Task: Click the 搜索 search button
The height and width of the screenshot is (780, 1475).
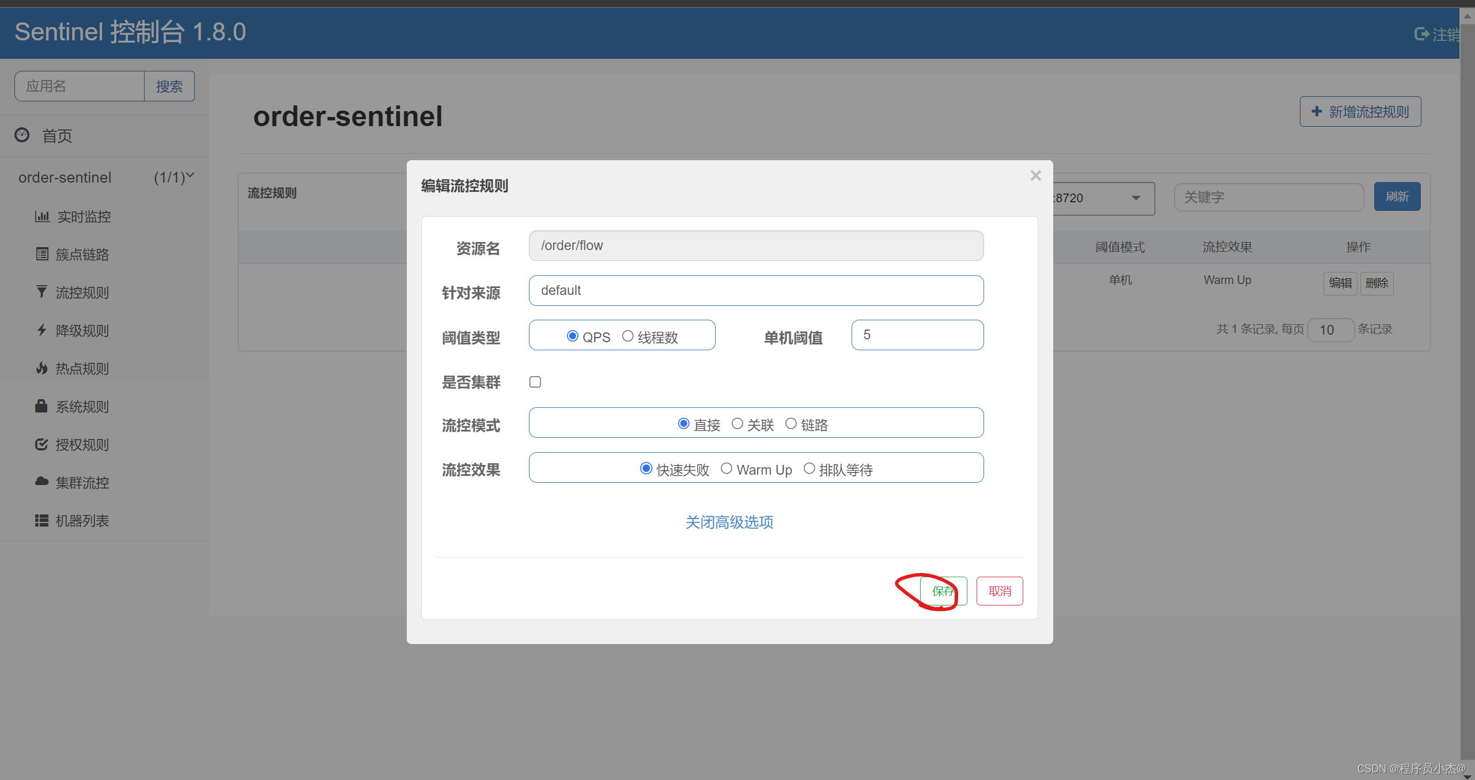Action: [169, 86]
